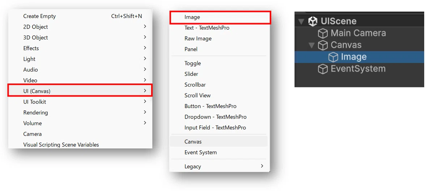Click the cube icon next to Main Camera
Screen dimensions: 434x194
click(323, 33)
